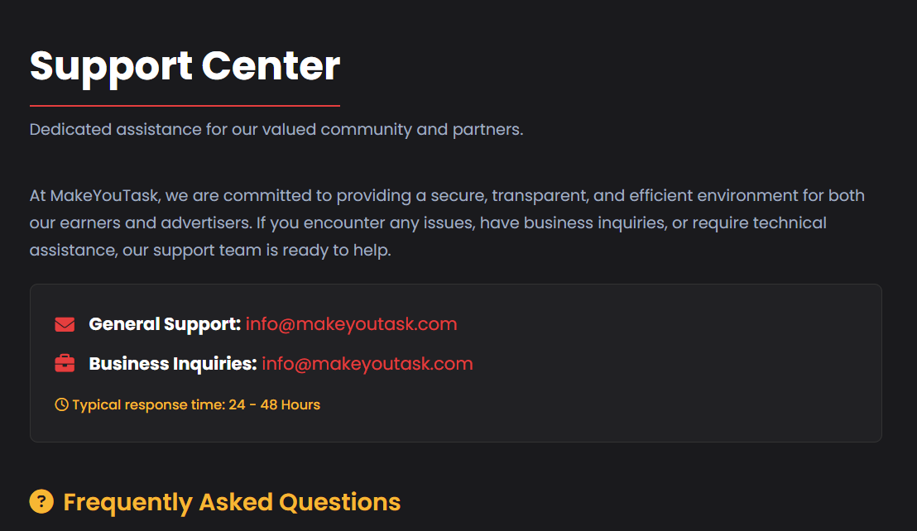Click the clock icon before response time
The image size is (917, 531).
pos(61,405)
